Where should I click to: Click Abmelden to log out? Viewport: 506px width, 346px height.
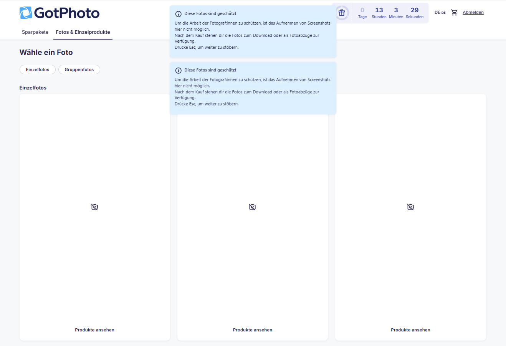[x=473, y=12]
